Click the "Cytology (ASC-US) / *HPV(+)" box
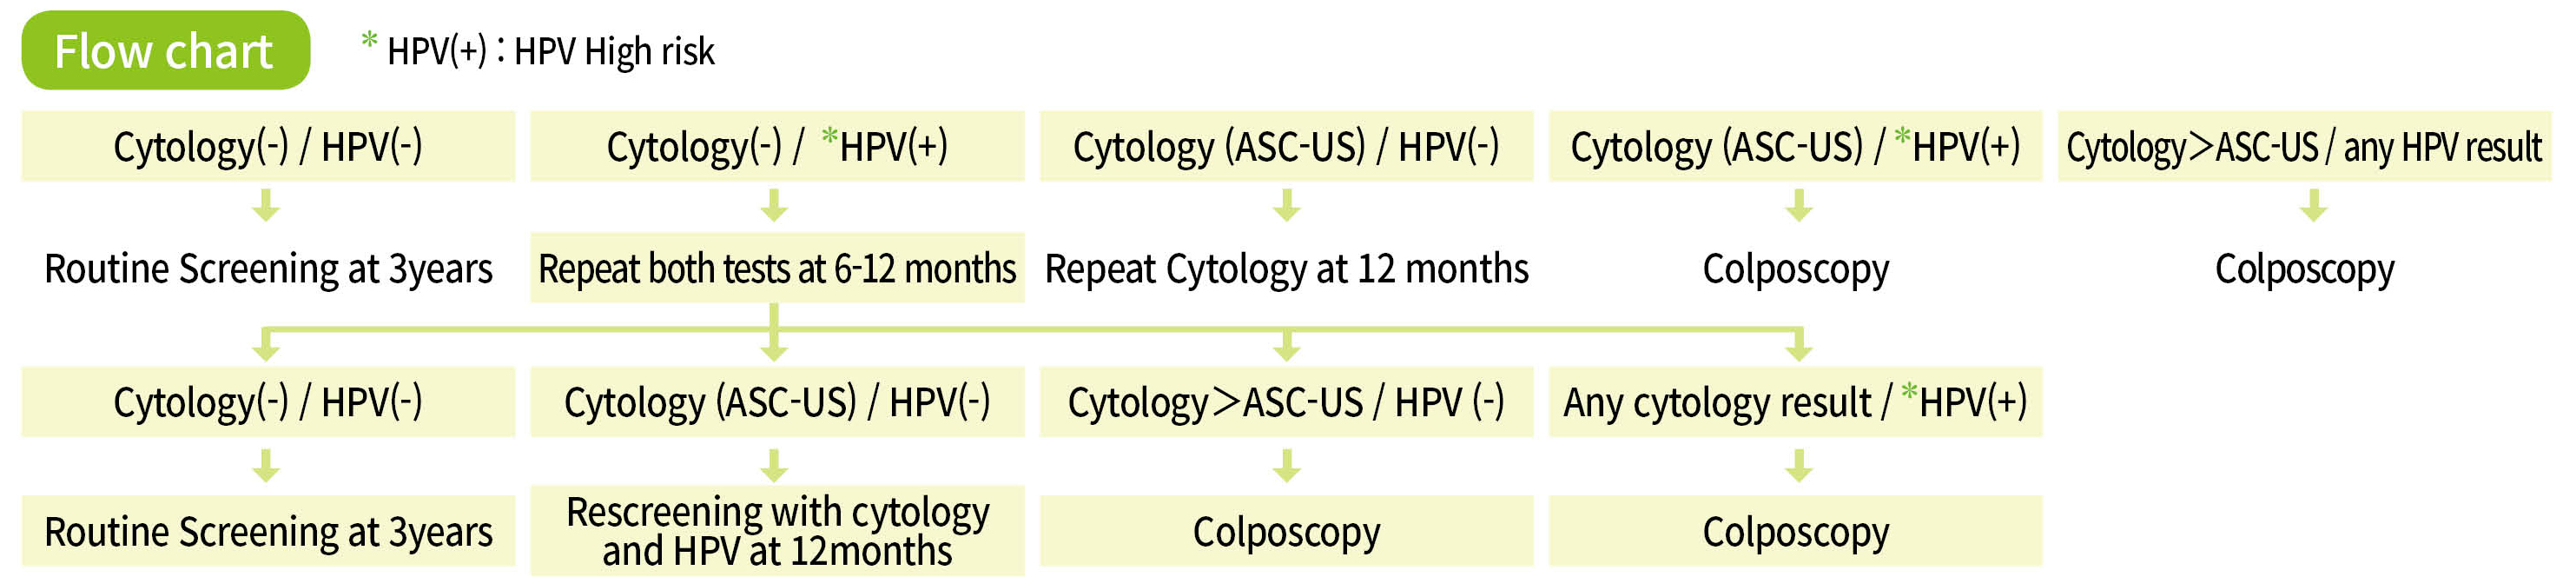The height and width of the screenshot is (577, 2576). pyautogui.click(x=1795, y=147)
